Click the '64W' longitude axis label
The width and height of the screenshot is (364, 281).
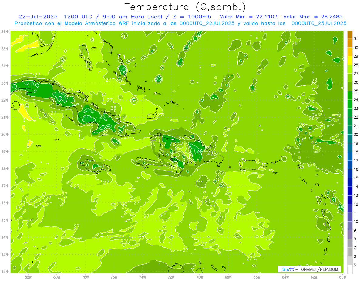pyautogui.click(x=285, y=277)
